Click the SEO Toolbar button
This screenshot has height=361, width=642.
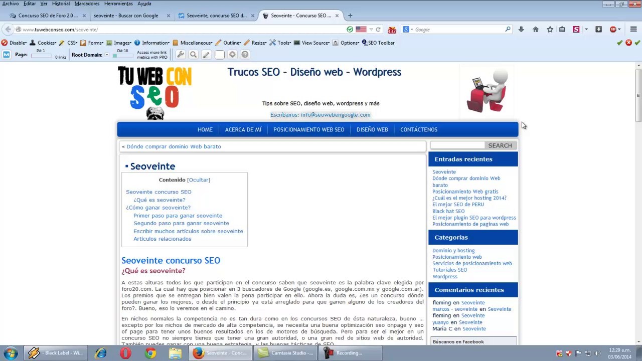[378, 43]
